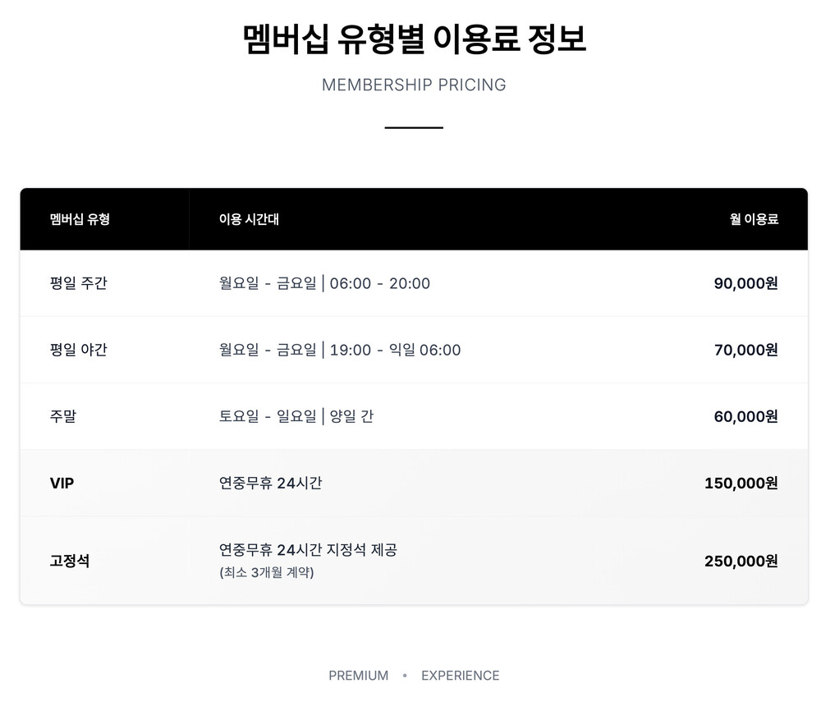Click the 이용 시간대 column header
Image resolution: width=821 pixels, height=706 pixels.
coord(249,219)
